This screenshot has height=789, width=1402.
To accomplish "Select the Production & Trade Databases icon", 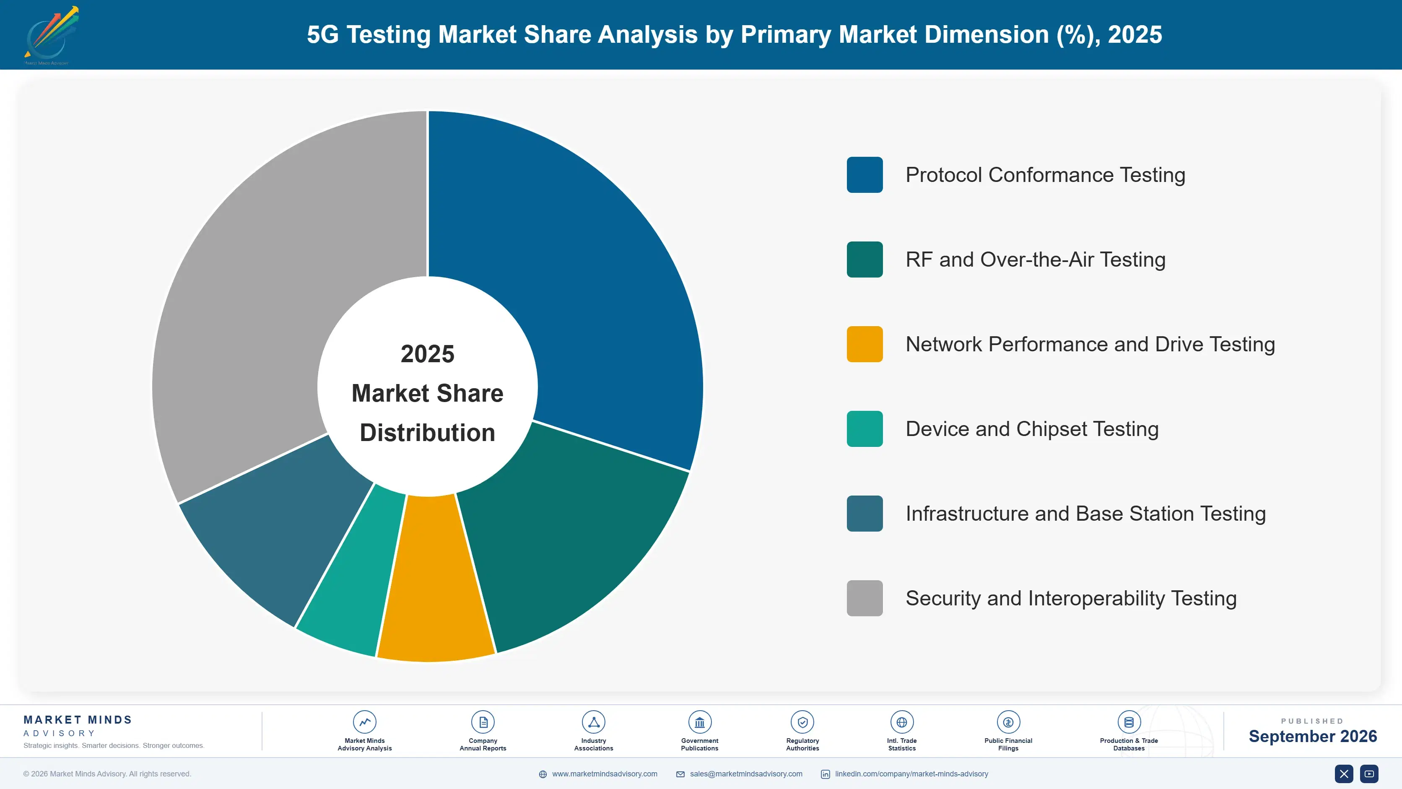I will click(x=1129, y=722).
